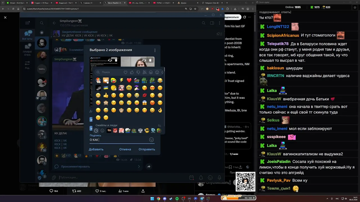Pick the red lips kiss-mark emoji
The width and height of the screenshot is (360, 202).
[x=145, y=95]
